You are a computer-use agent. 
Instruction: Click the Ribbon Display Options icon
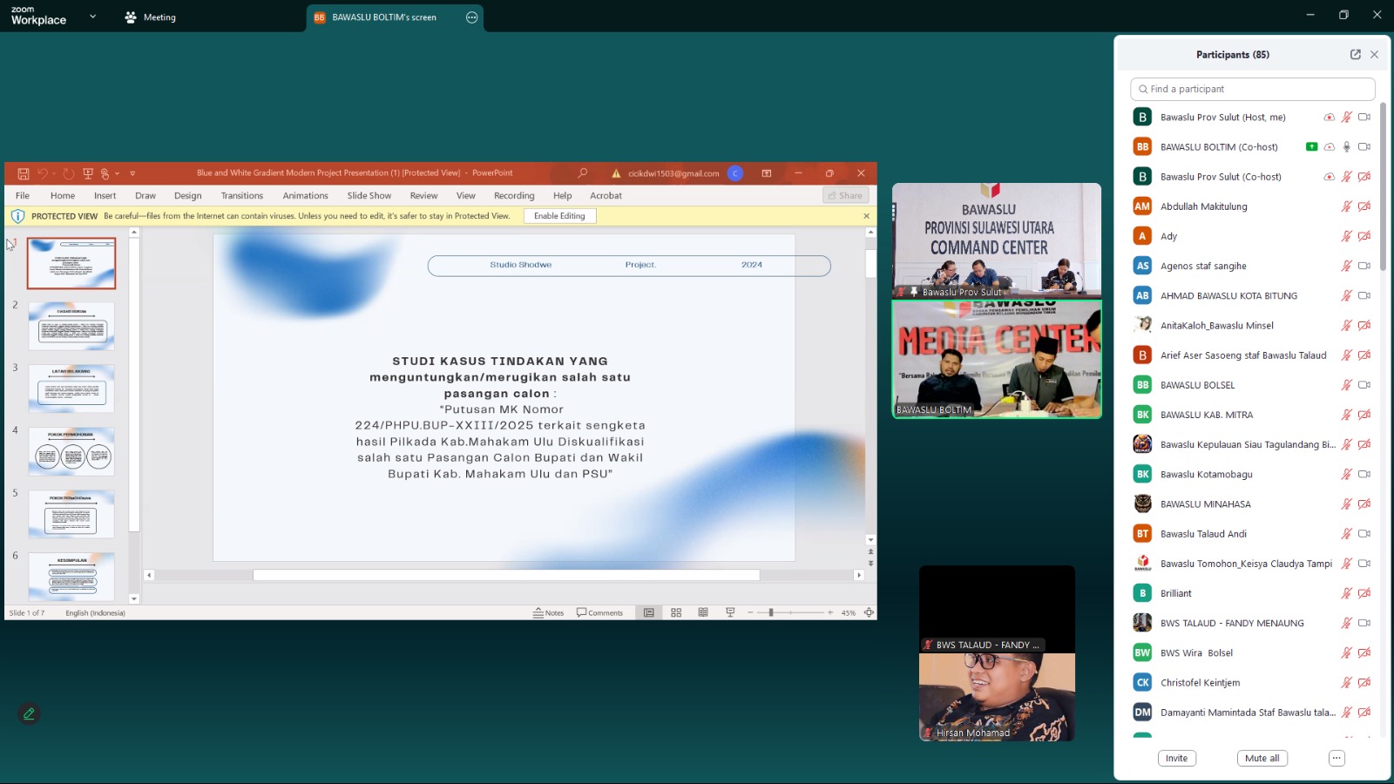767,173
